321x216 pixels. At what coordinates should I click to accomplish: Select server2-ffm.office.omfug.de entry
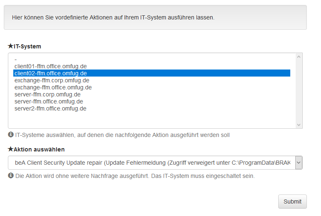coord(152,108)
